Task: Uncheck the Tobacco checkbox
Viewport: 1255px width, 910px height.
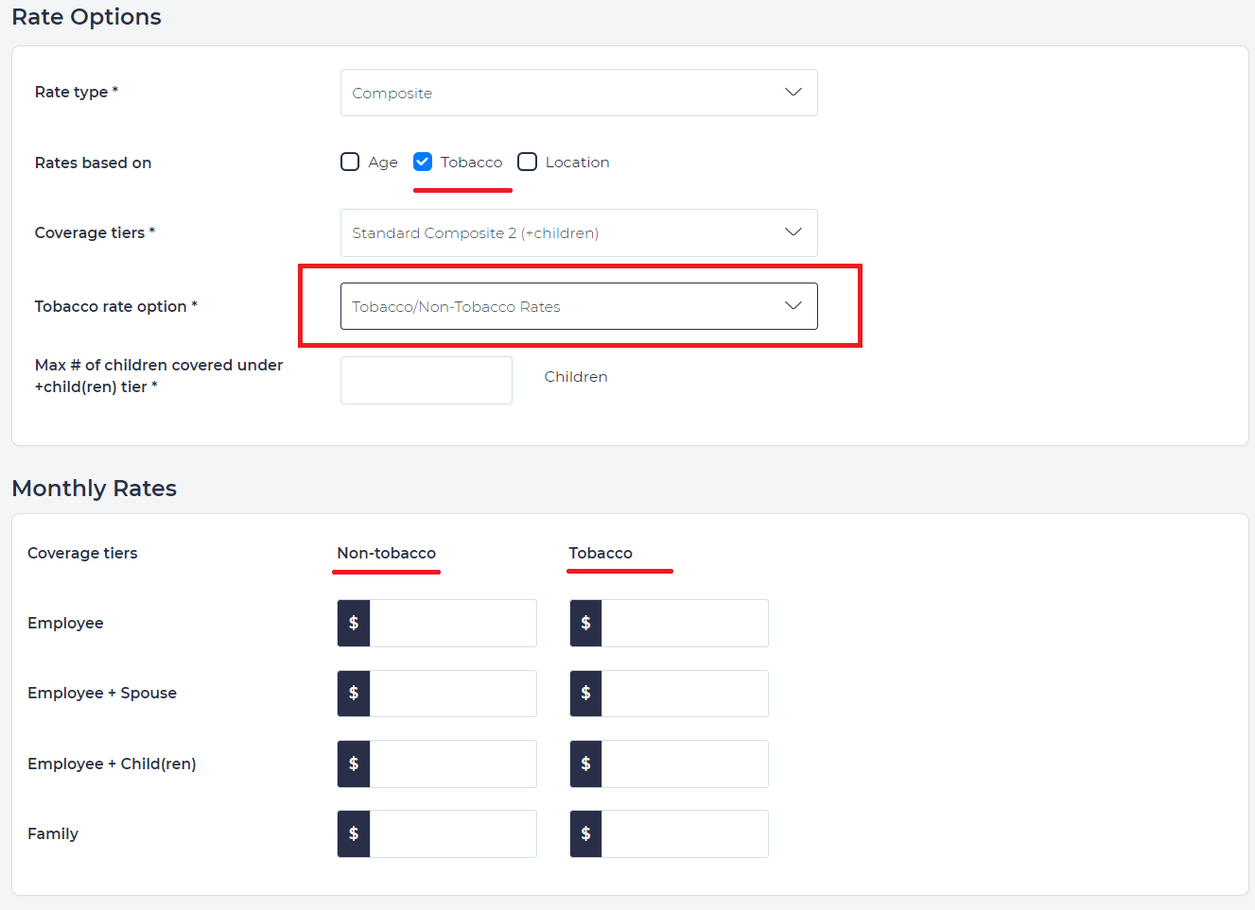Action: [423, 162]
